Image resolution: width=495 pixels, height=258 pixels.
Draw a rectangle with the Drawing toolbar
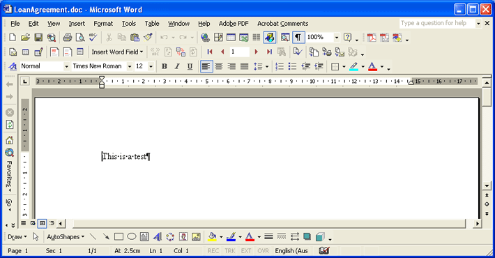[119, 237]
